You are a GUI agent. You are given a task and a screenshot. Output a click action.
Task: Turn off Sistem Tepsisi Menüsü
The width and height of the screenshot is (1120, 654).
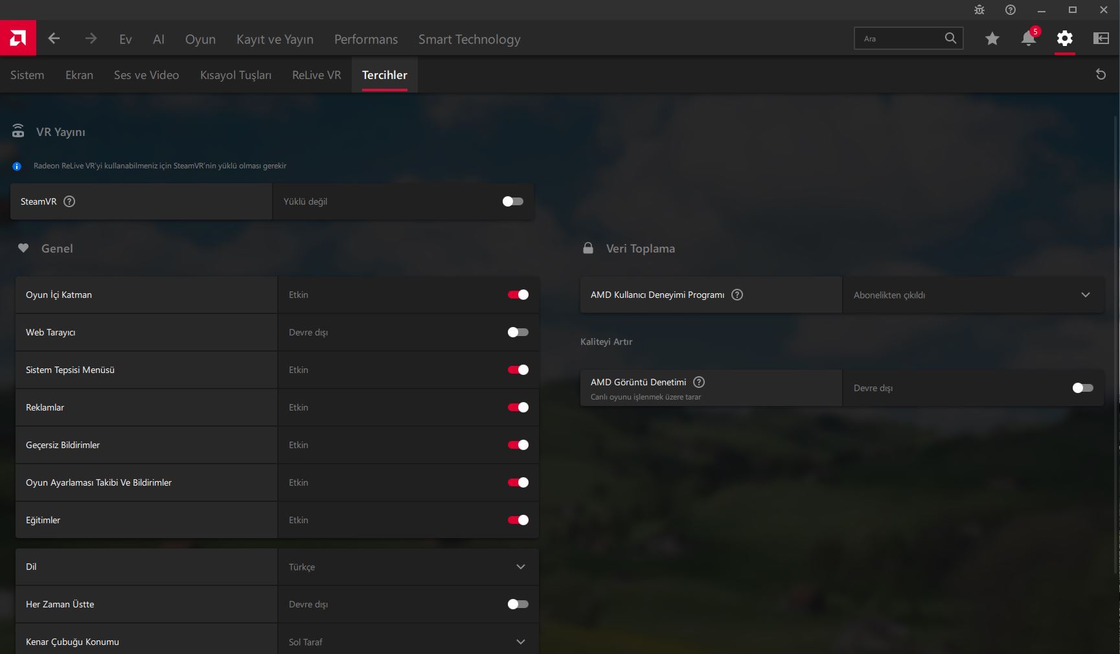[x=518, y=370]
